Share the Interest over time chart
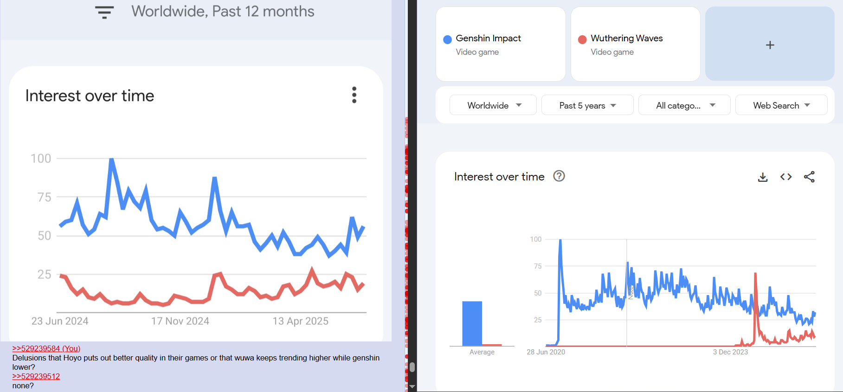843x392 pixels. (809, 177)
